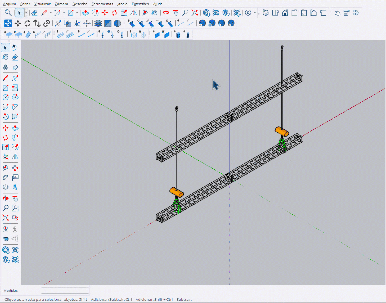This screenshot has height=303, width=386.
Task: Toggle the half-circle section display icon
Action: point(118,24)
